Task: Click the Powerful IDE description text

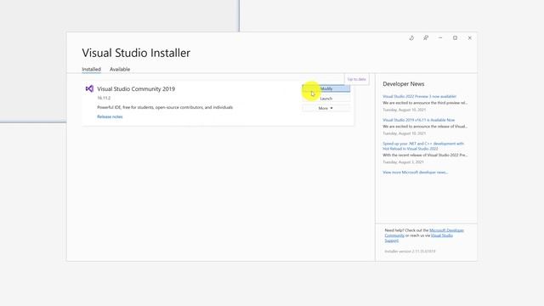Action: pos(165,107)
